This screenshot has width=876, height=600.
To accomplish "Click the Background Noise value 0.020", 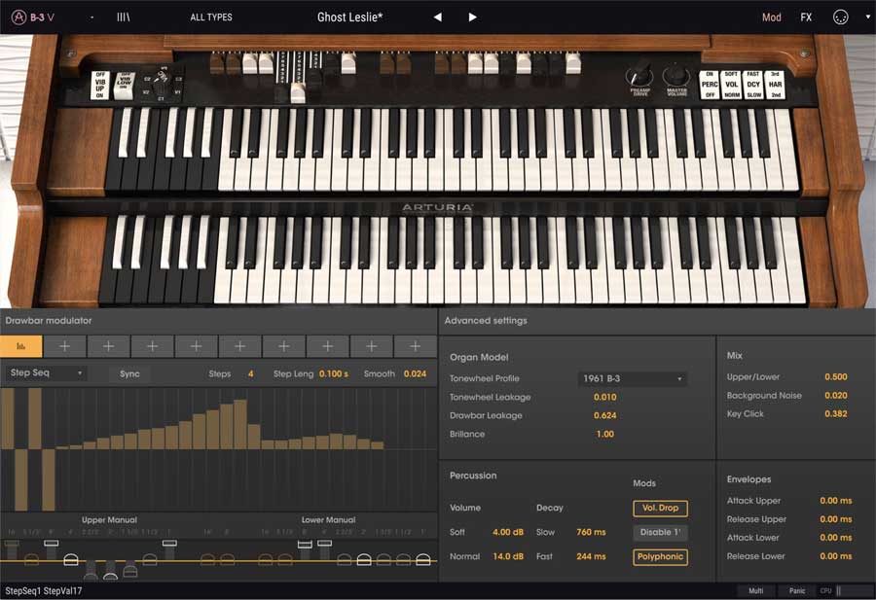I will (836, 396).
